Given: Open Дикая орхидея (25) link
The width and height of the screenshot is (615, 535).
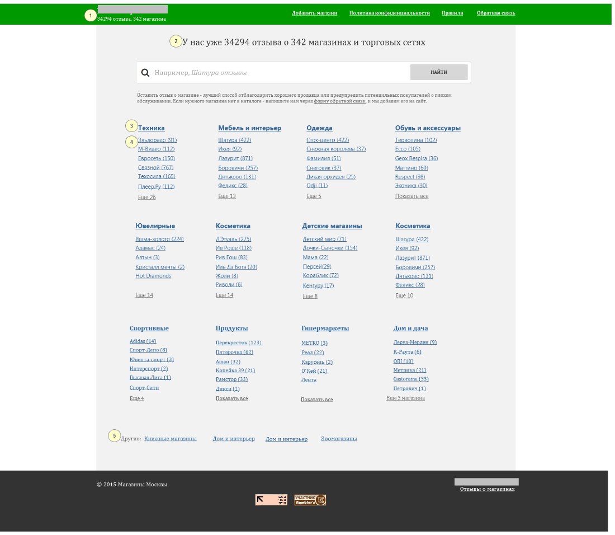Looking at the screenshot, I should pos(330,177).
